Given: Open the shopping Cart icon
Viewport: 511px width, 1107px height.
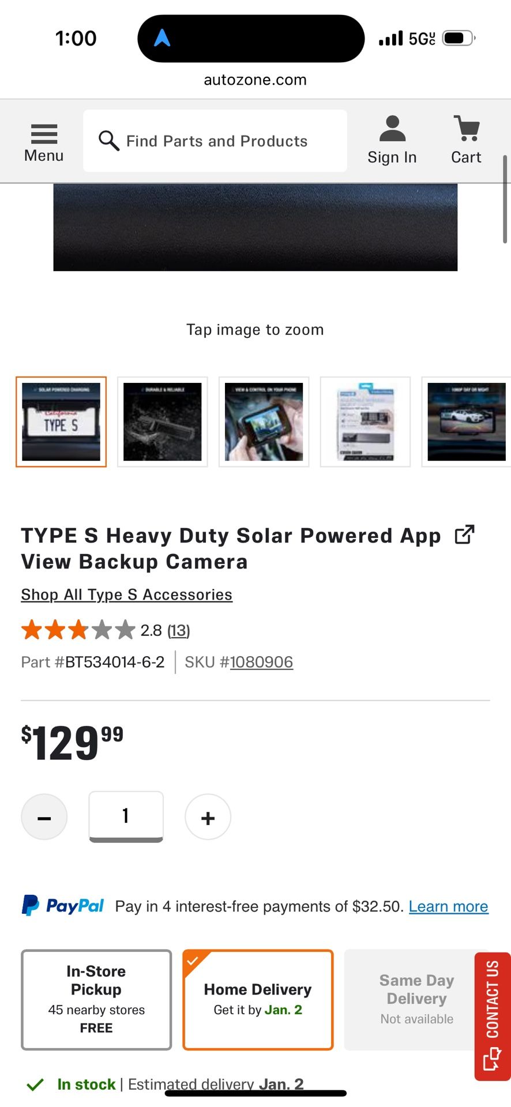Looking at the screenshot, I should pyautogui.click(x=466, y=129).
